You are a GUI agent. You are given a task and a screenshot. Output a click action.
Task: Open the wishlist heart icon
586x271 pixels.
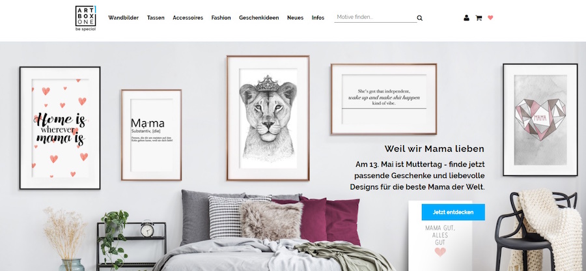[x=490, y=18]
